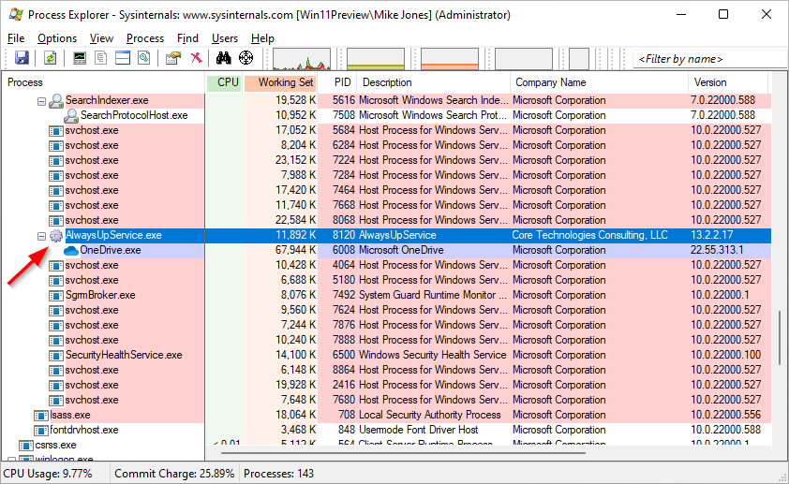Click the horizontal scrollbar of columns pane
Image resolution: width=789 pixels, height=484 pixels.
[403, 453]
